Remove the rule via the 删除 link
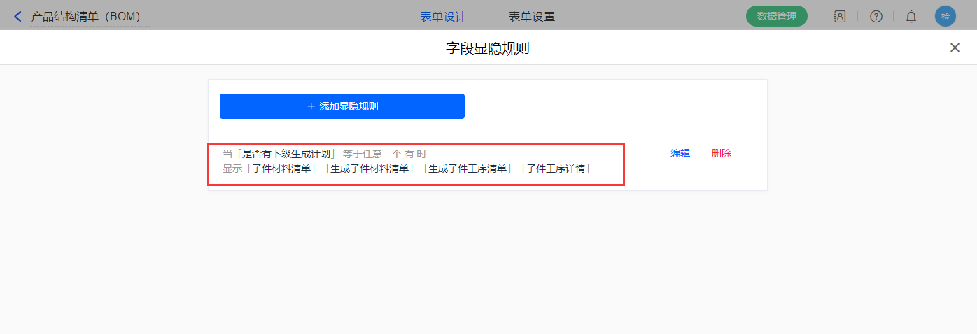Screen dimensions: 977x334 pyautogui.click(x=721, y=154)
